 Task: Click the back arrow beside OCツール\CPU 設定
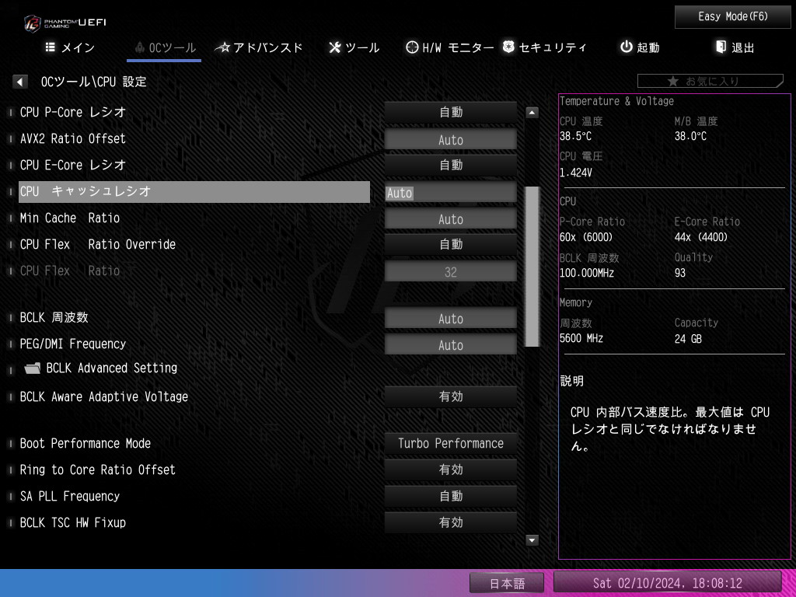(19, 81)
